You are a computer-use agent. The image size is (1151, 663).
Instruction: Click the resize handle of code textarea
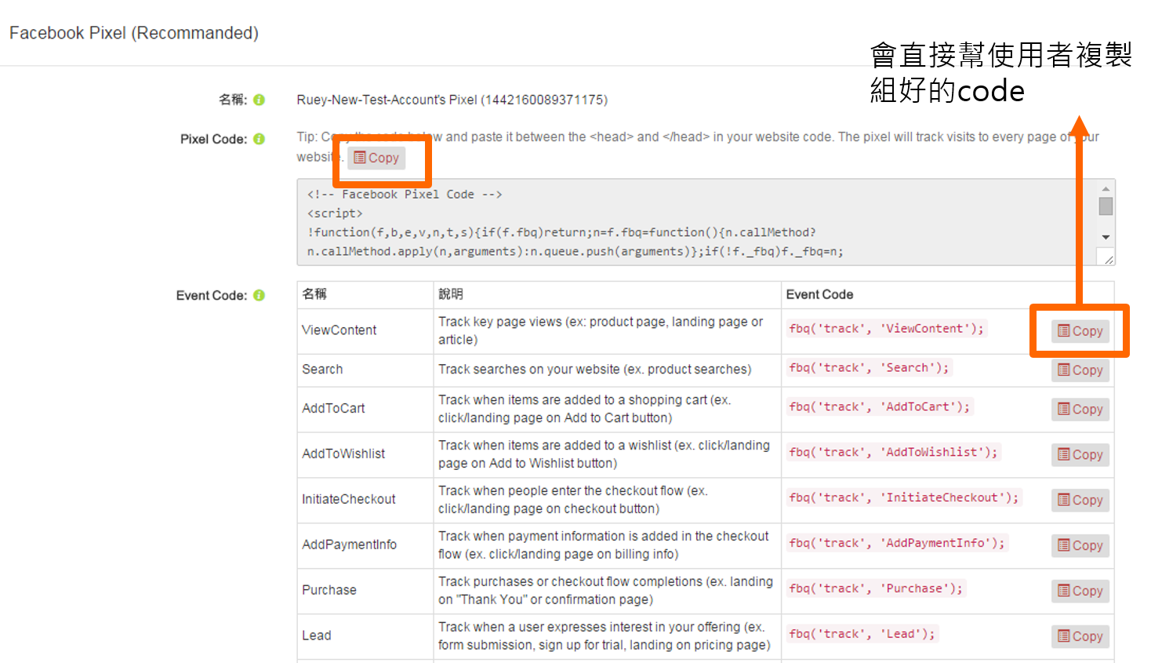tap(1108, 258)
